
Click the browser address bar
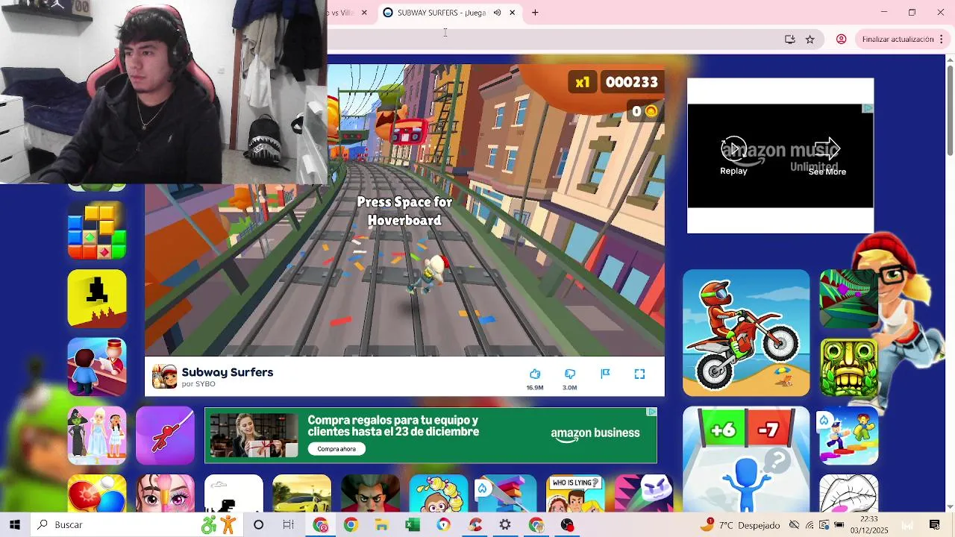click(552, 40)
